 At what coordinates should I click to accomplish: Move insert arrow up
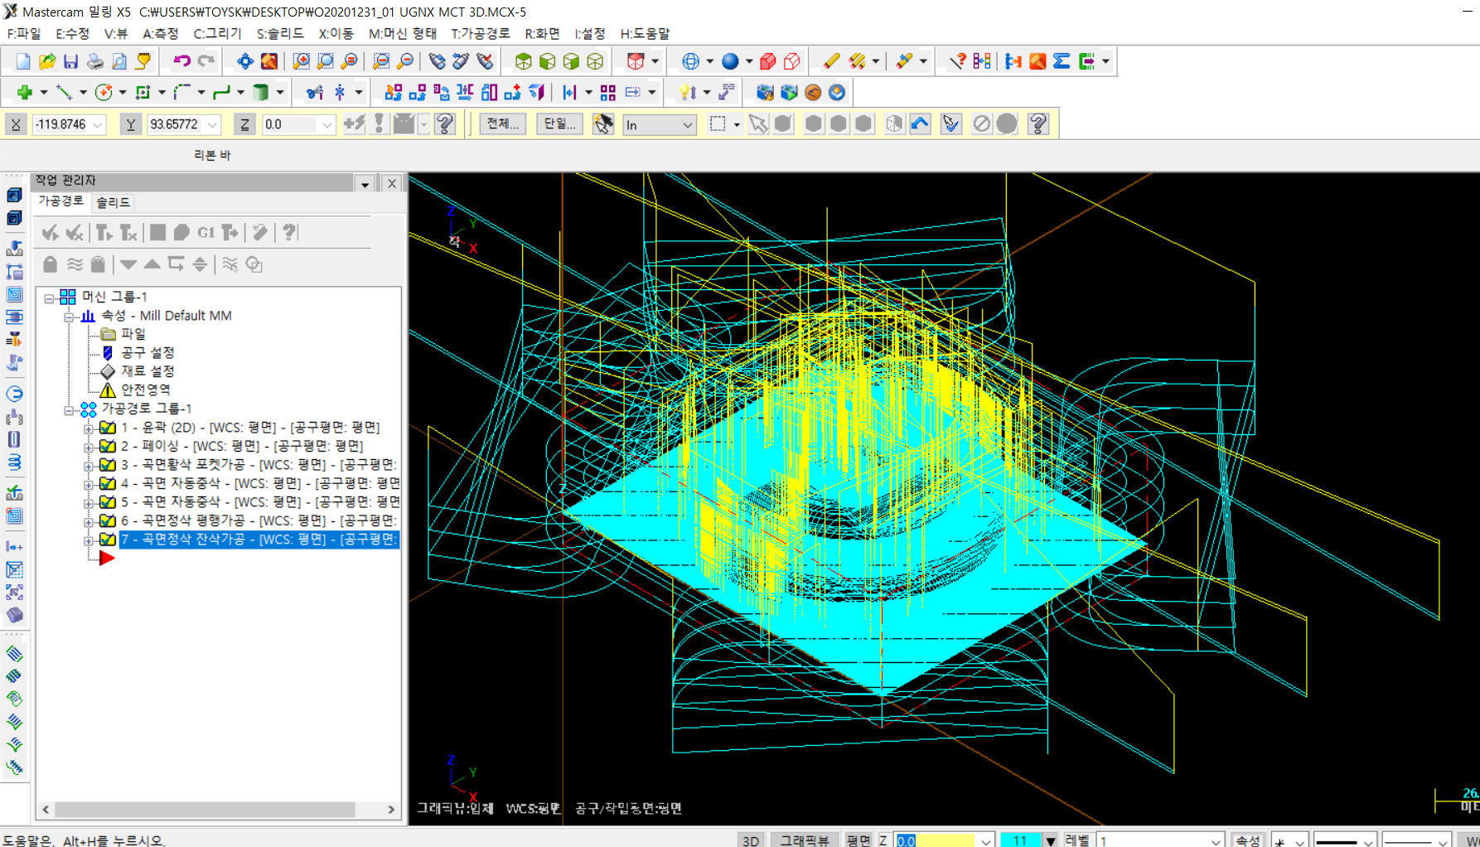coord(152,264)
